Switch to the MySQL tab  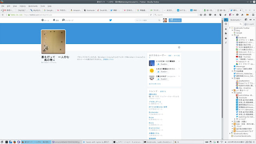point(36,10)
